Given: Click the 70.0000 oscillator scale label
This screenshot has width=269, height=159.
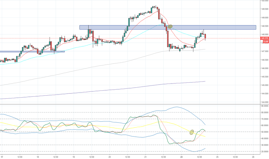Looking at the screenshot, I should tap(265, 119).
